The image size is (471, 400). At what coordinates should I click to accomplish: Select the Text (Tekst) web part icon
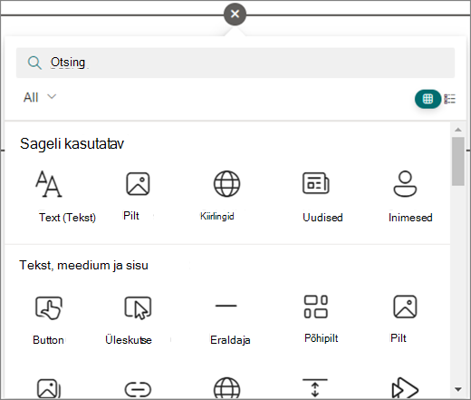click(49, 184)
